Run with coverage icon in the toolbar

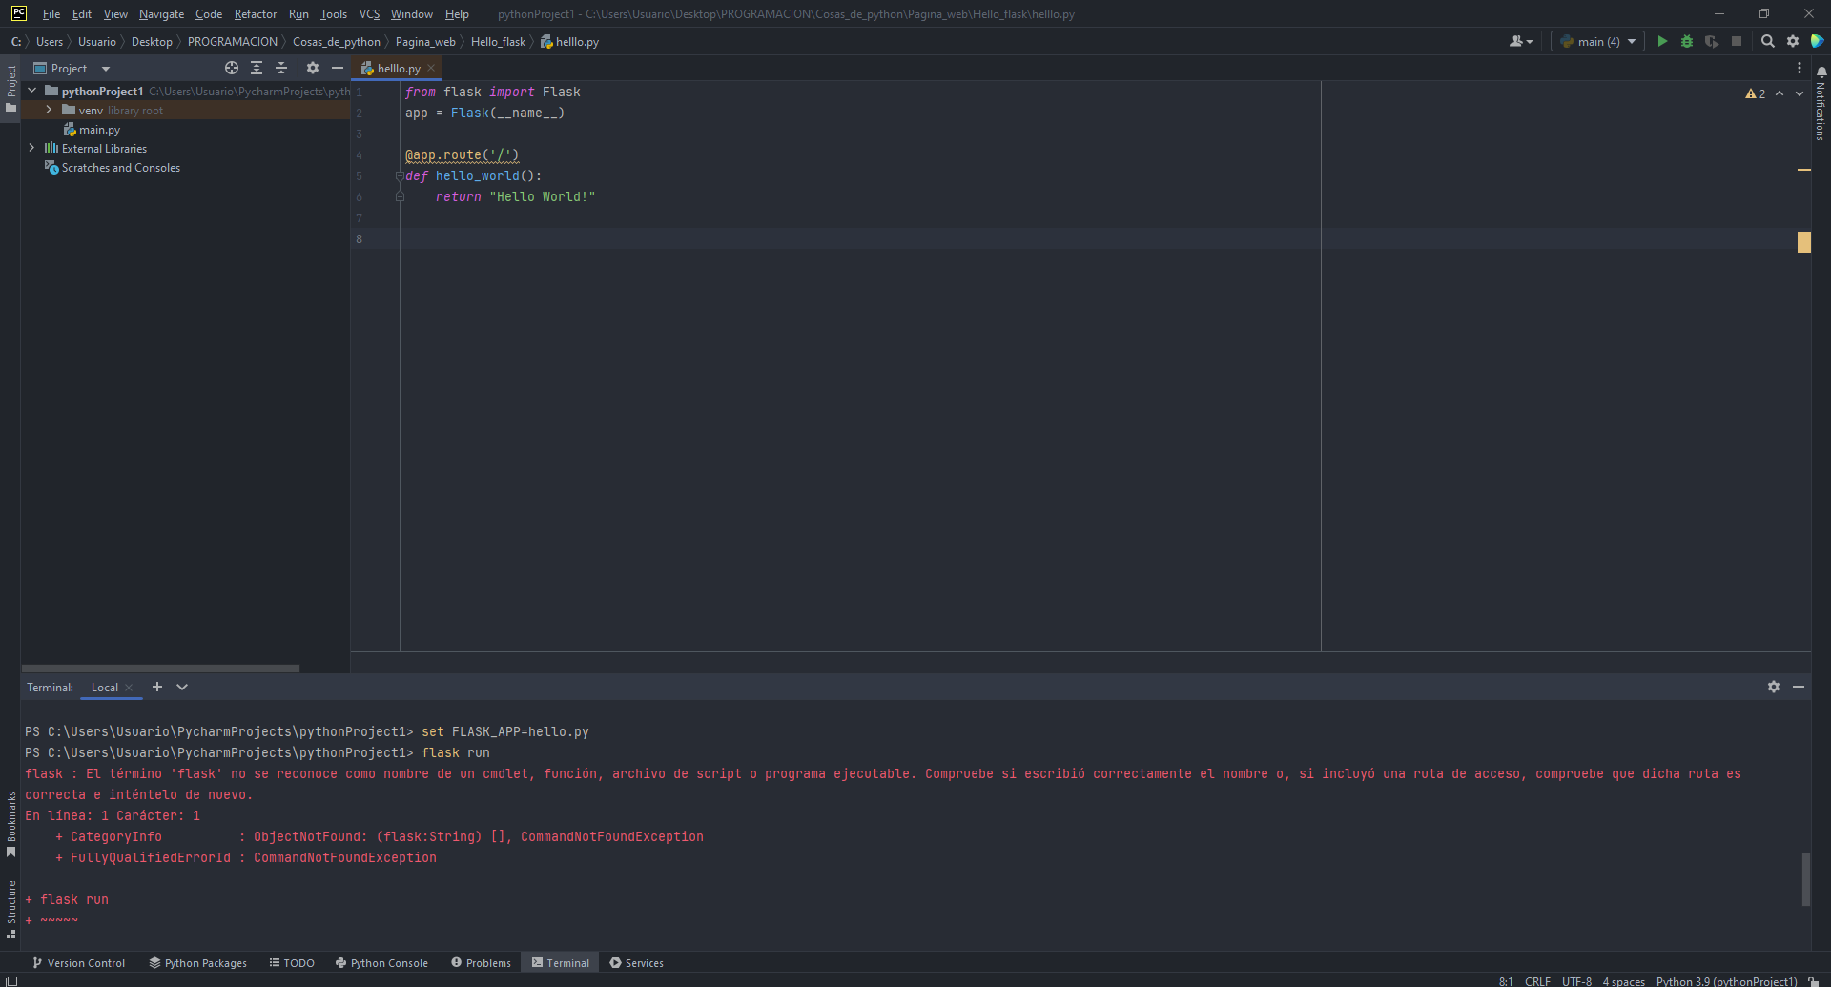[1712, 41]
